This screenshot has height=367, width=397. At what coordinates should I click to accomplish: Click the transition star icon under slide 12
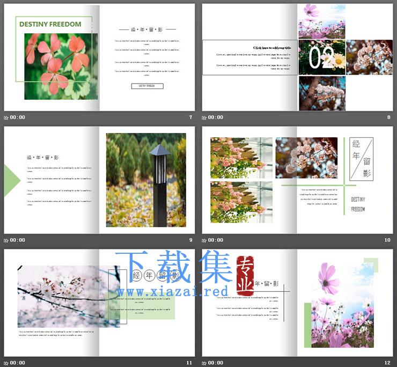[204, 363]
